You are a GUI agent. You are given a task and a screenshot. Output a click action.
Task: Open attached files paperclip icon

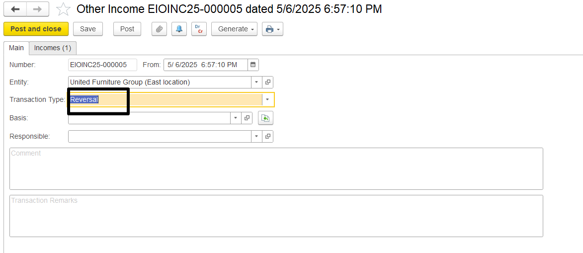coord(159,29)
